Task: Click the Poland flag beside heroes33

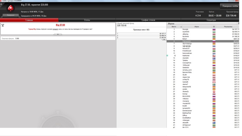Action: tap(214, 48)
